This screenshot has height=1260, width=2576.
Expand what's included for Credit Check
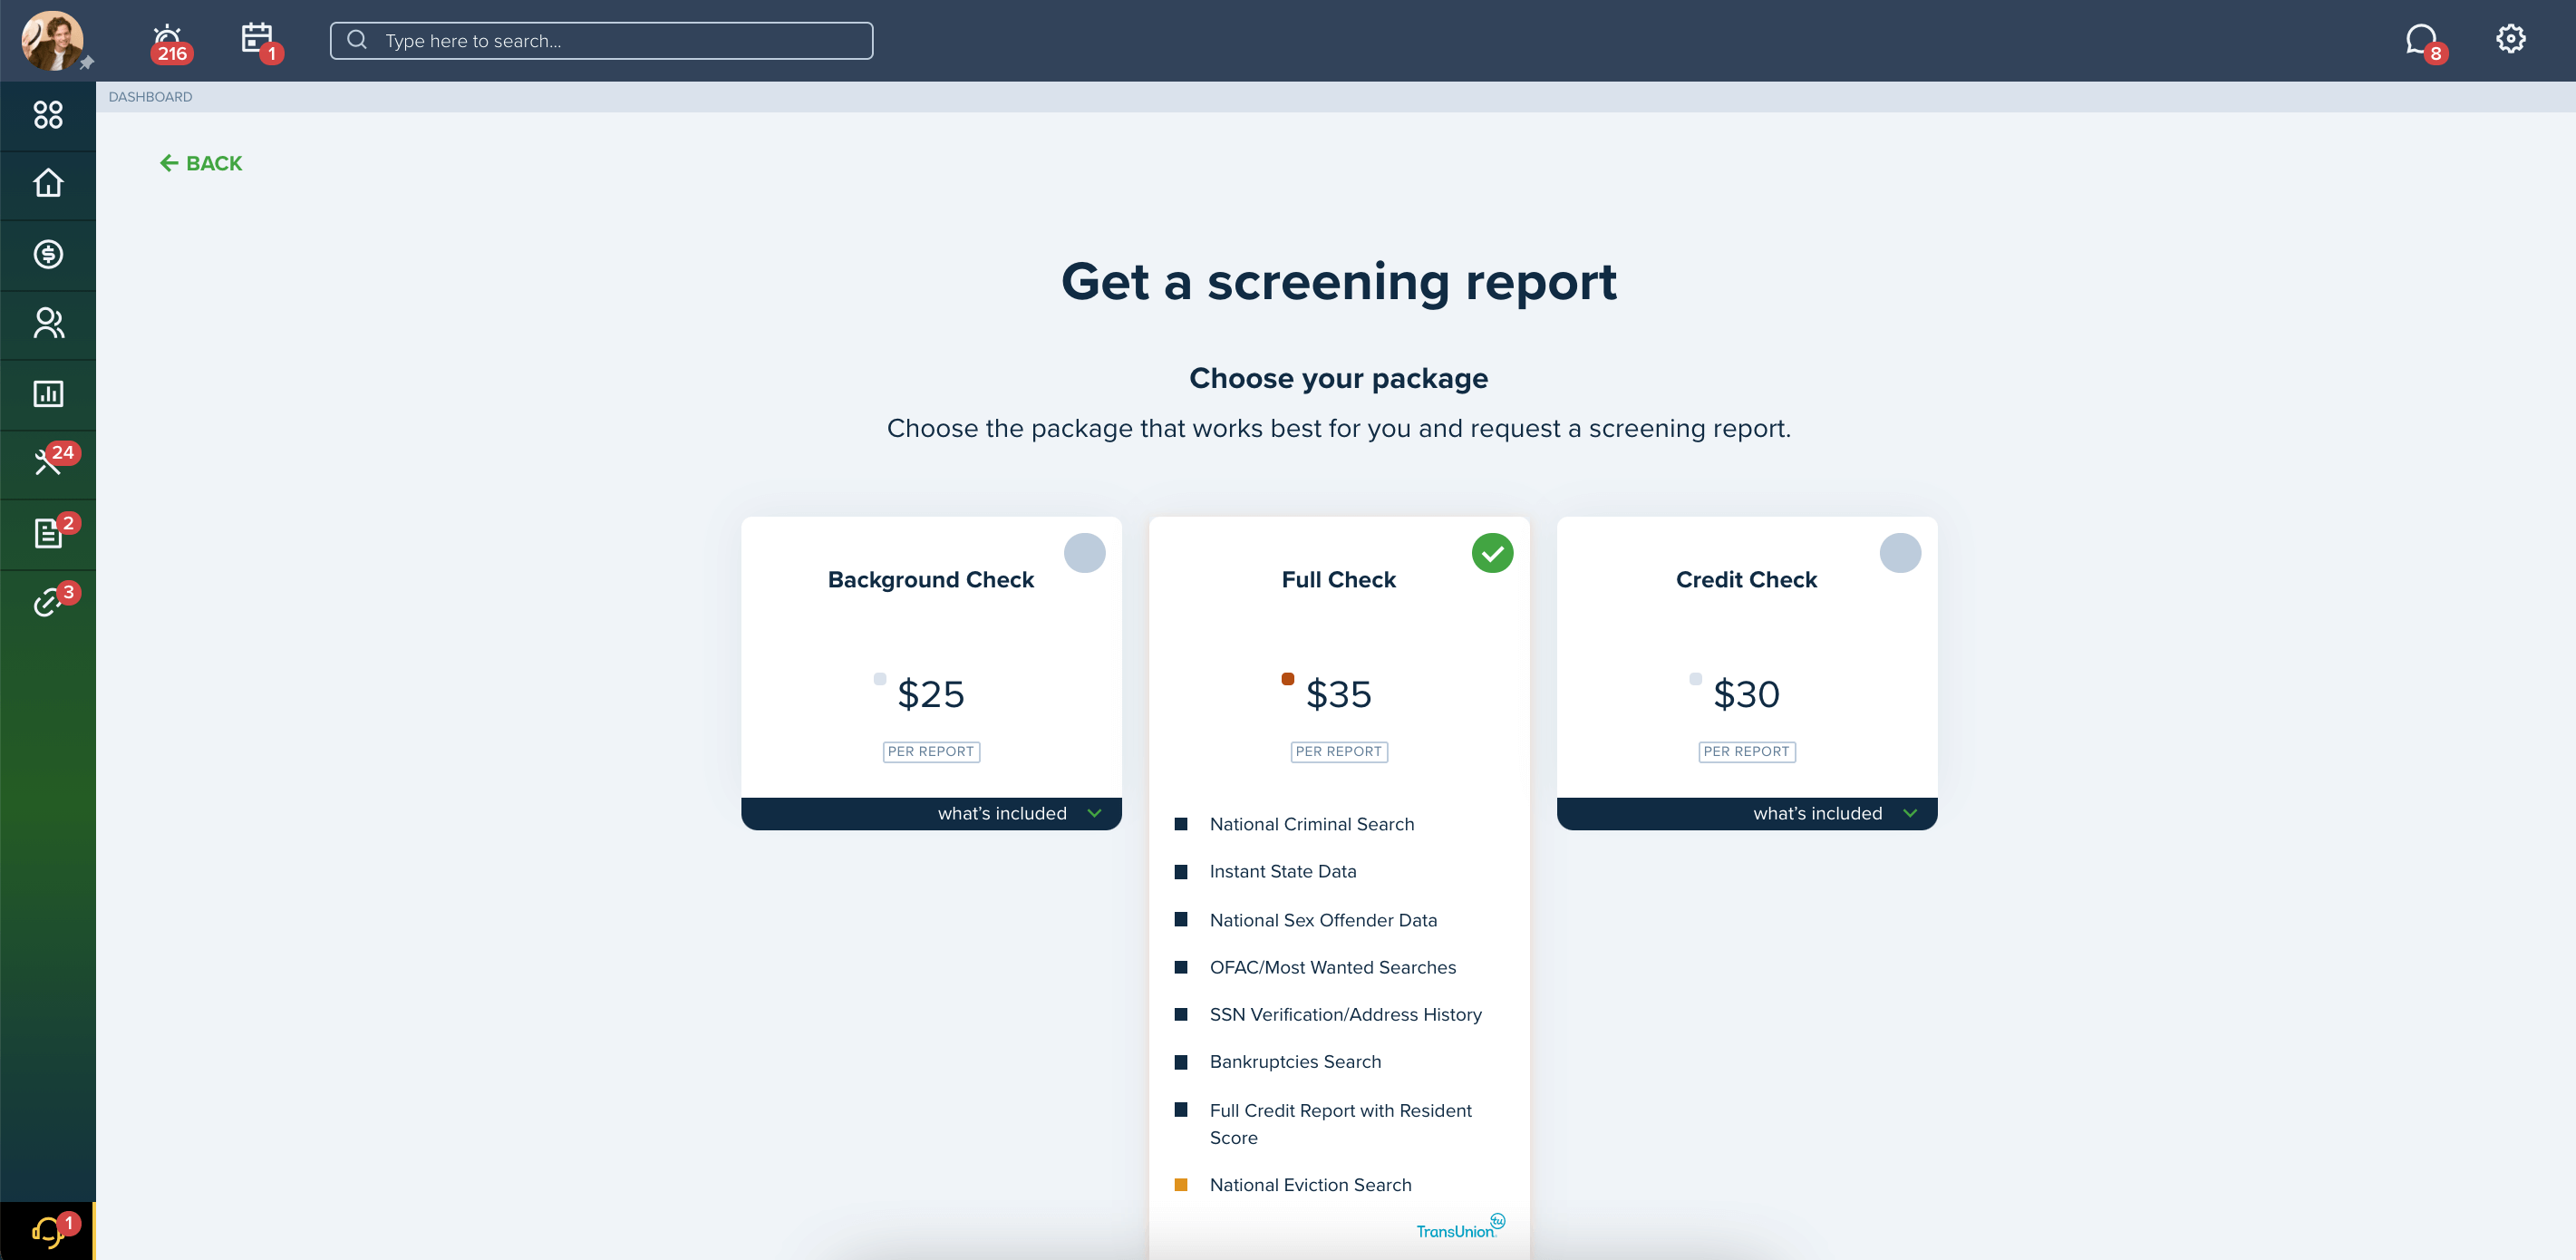click(x=1747, y=814)
